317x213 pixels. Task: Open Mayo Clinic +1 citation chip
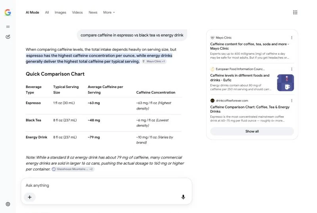click(x=154, y=61)
